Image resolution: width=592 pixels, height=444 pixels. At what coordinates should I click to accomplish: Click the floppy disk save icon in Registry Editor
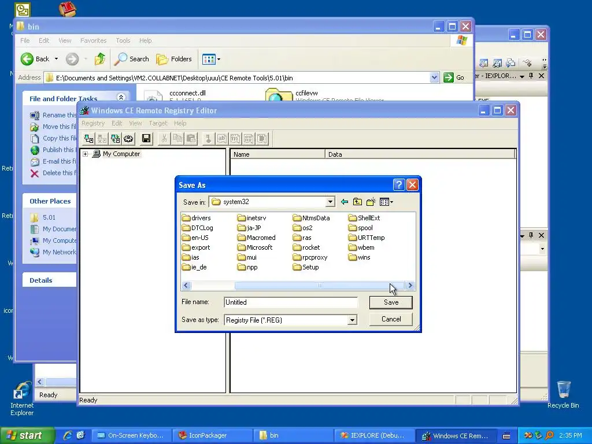146,139
